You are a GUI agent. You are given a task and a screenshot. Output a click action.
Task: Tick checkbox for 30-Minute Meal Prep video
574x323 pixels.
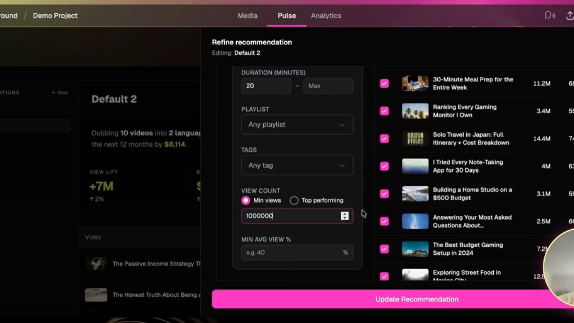click(384, 83)
